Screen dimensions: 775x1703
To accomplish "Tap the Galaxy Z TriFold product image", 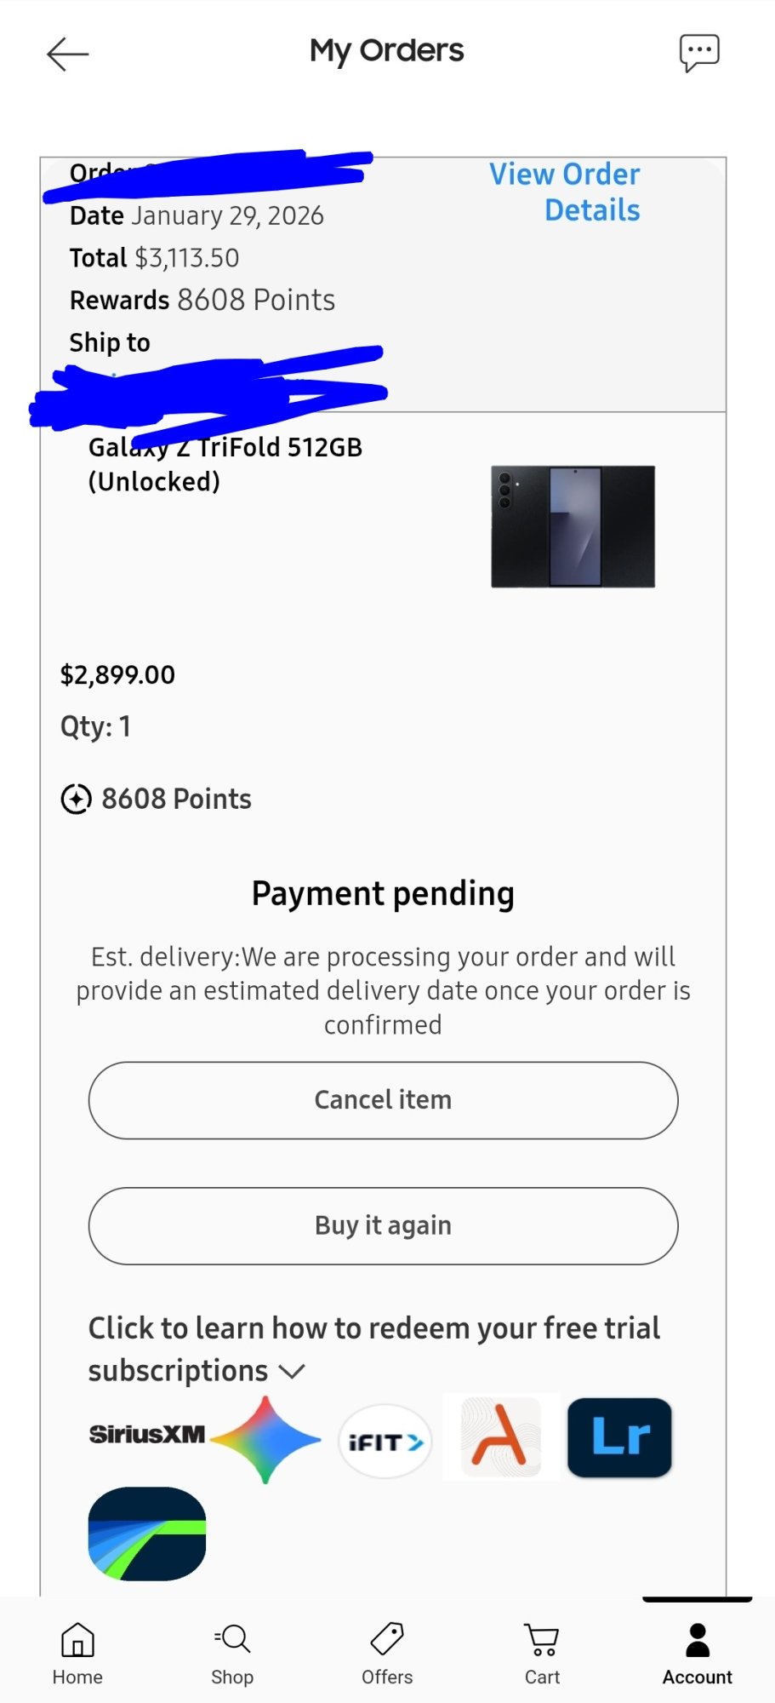I will tap(573, 526).
